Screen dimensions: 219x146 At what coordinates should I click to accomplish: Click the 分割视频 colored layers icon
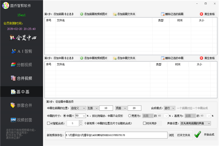[x=13, y=65]
